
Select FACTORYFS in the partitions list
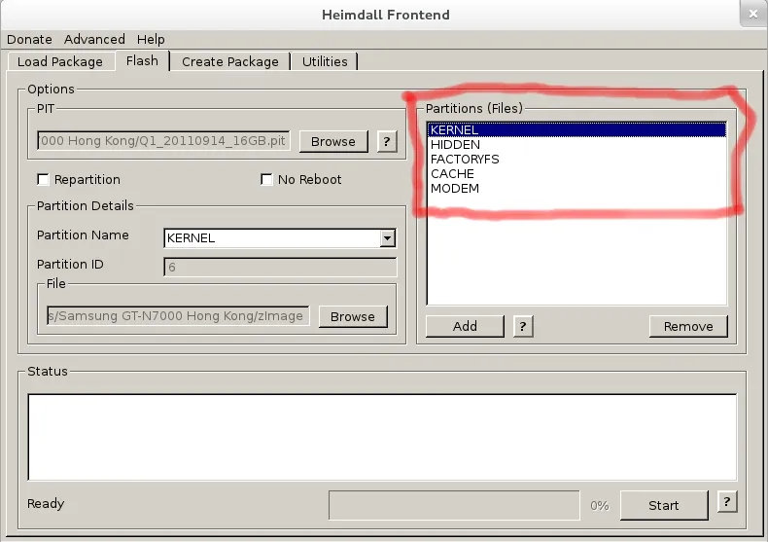465,160
